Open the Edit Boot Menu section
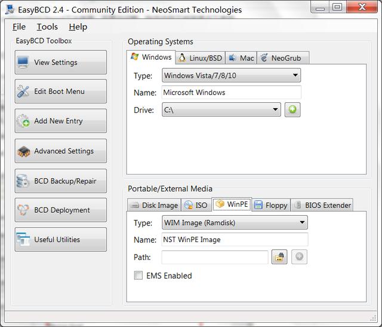382x327 pixels. (x=61, y=91)
